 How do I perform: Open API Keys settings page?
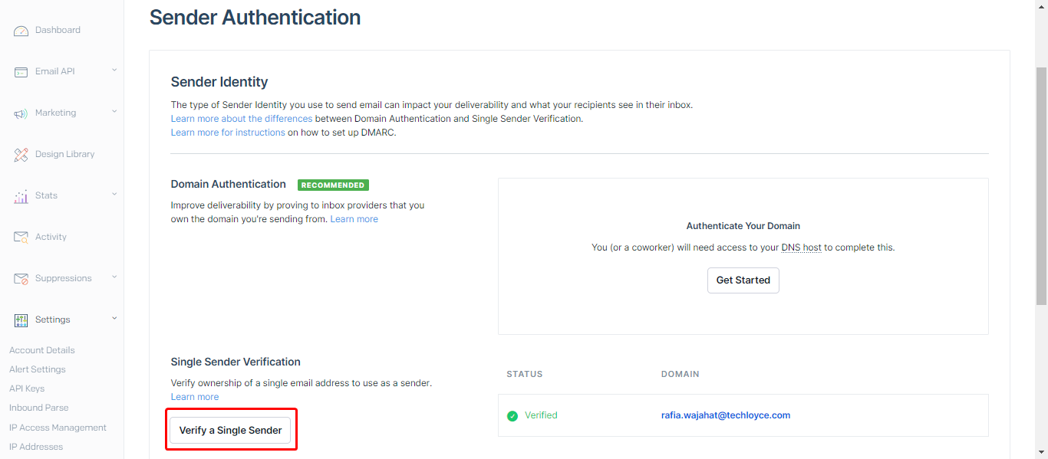pos(27,389)
